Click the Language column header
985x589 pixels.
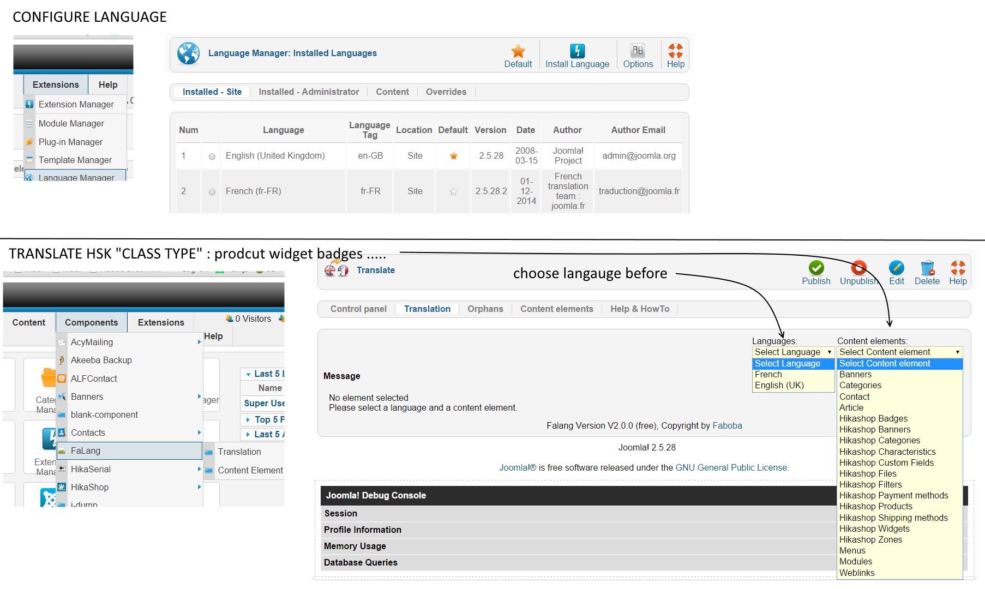pyautogui.click(x=283, y=130)
